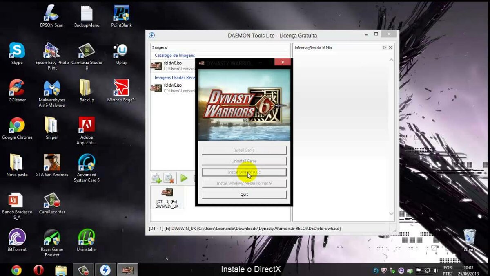Select Epson Easy Photo Print icon

pos(52,56)
